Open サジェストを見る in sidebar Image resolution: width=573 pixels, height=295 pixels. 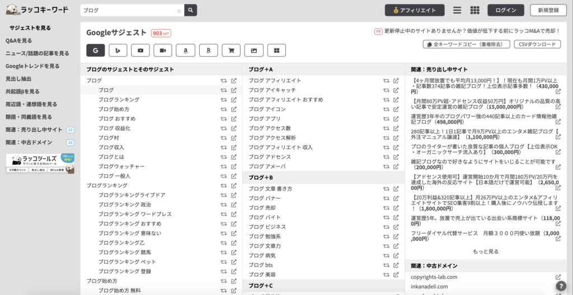coord(30,28)
